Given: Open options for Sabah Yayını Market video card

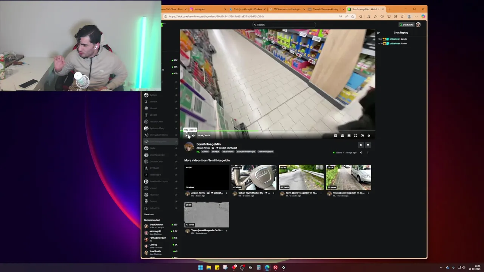Looking at the screenshot, I should pos(274,193).
